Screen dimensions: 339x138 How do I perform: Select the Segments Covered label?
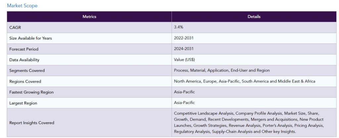click(27, 71)
